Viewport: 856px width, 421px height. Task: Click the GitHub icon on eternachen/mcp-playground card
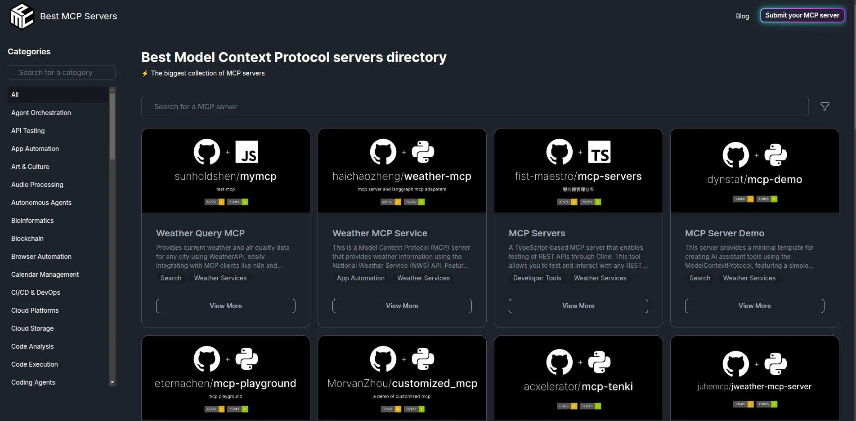(207, 359)
